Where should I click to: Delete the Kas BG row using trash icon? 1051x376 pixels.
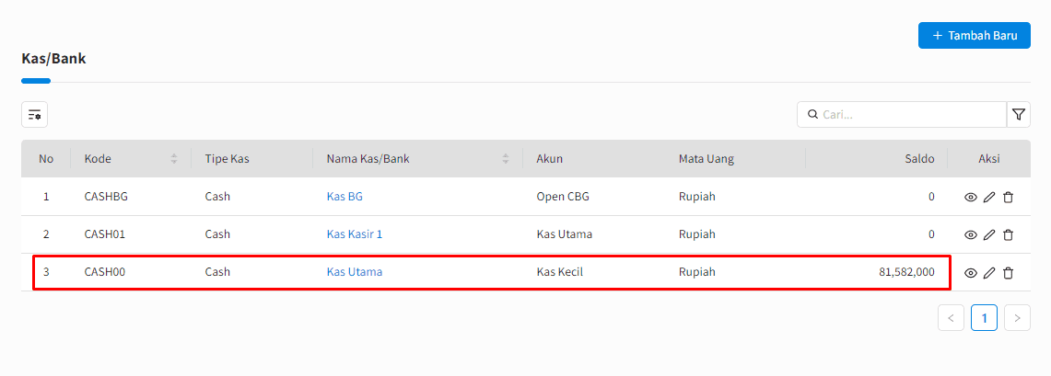[1008, 197]
